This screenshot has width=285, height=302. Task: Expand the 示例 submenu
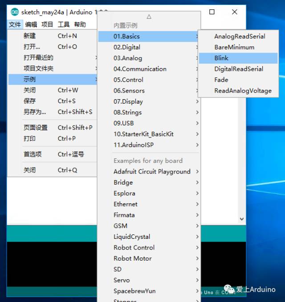53,79
